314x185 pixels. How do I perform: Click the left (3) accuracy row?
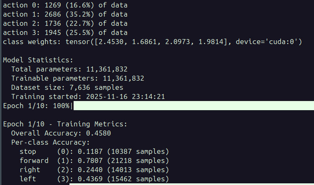click(94, 179)
